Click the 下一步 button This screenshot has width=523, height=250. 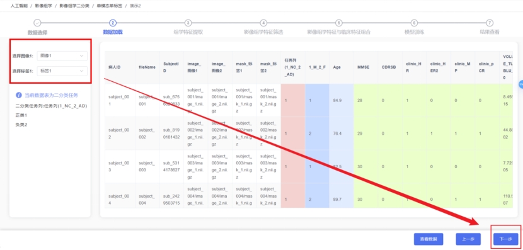[x=505, y=239]
